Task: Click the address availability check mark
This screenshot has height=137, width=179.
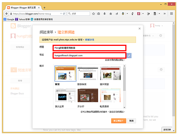Action: pos(129,56)
